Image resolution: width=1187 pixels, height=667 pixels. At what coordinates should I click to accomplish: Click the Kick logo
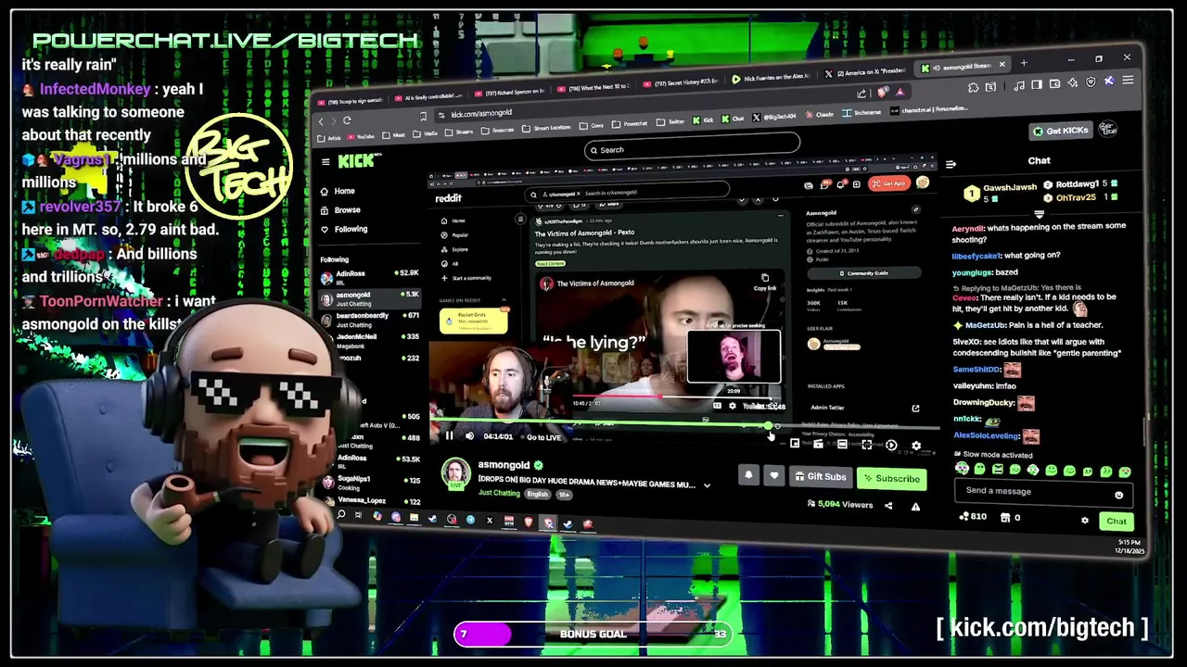pyautogui.click(x=358, y=161)
